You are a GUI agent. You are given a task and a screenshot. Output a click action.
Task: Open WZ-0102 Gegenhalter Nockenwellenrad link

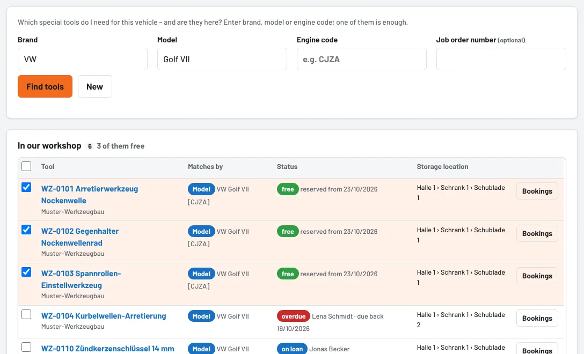click(x=79, y=237)
